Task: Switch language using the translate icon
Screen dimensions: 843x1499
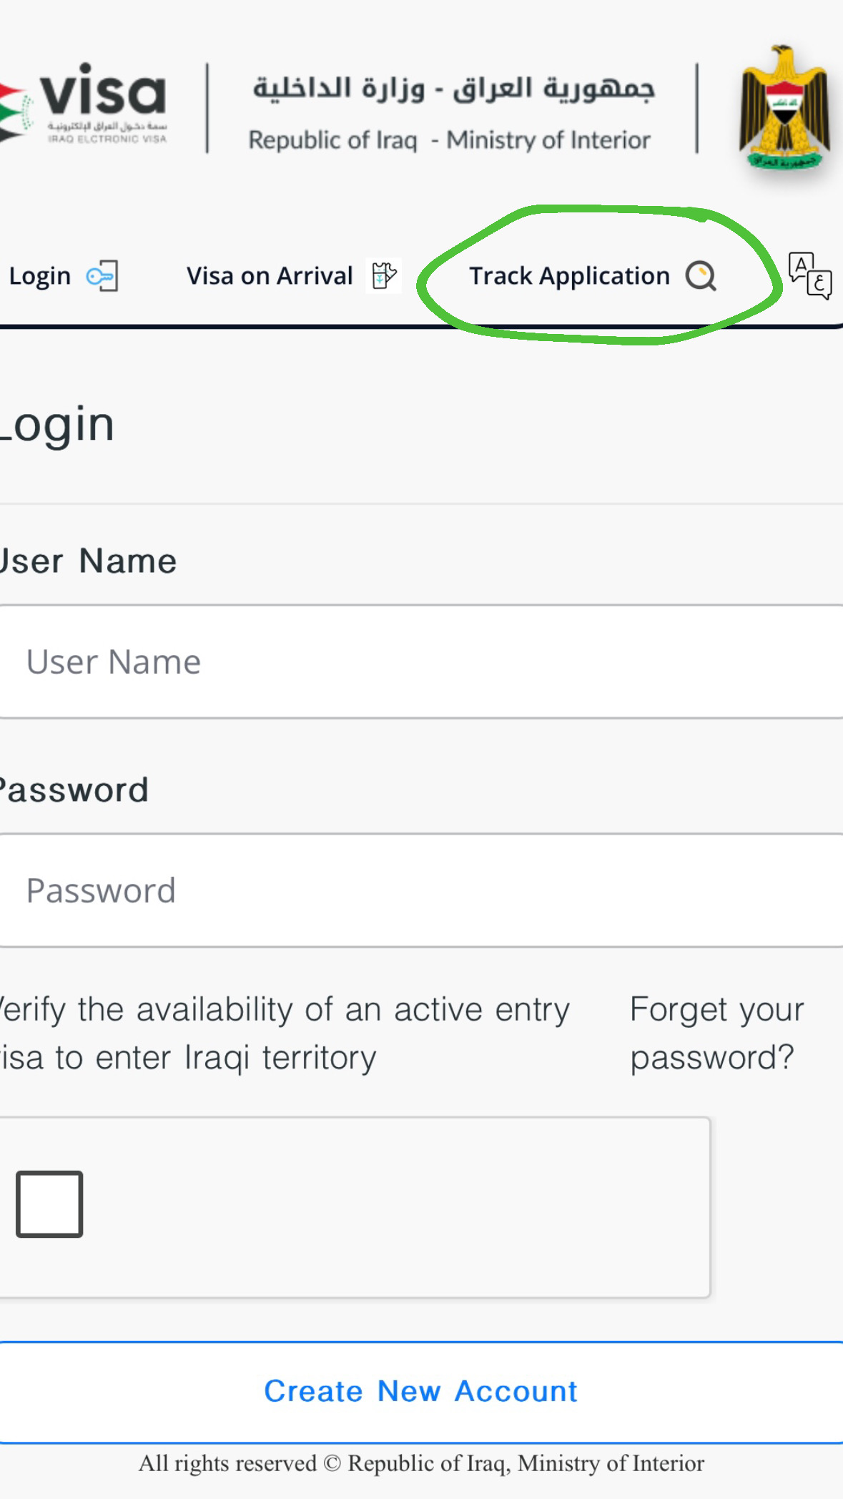Action: point(809,275)
